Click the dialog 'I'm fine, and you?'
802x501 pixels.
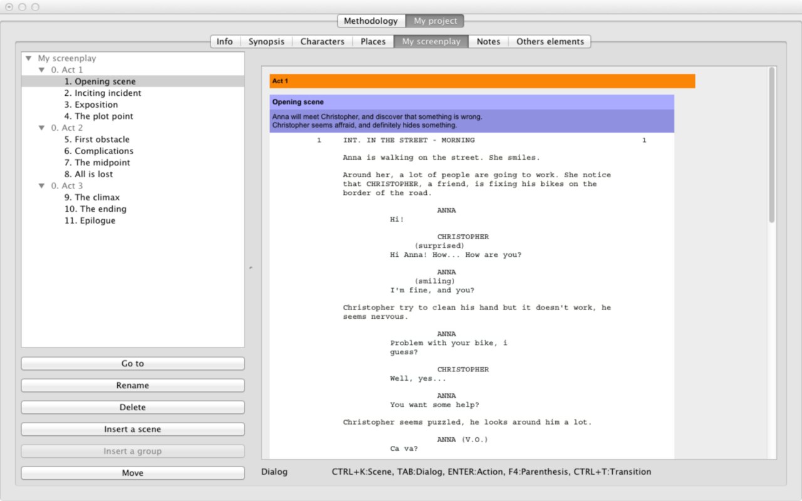pyautogui.click(x=432, y=291)
